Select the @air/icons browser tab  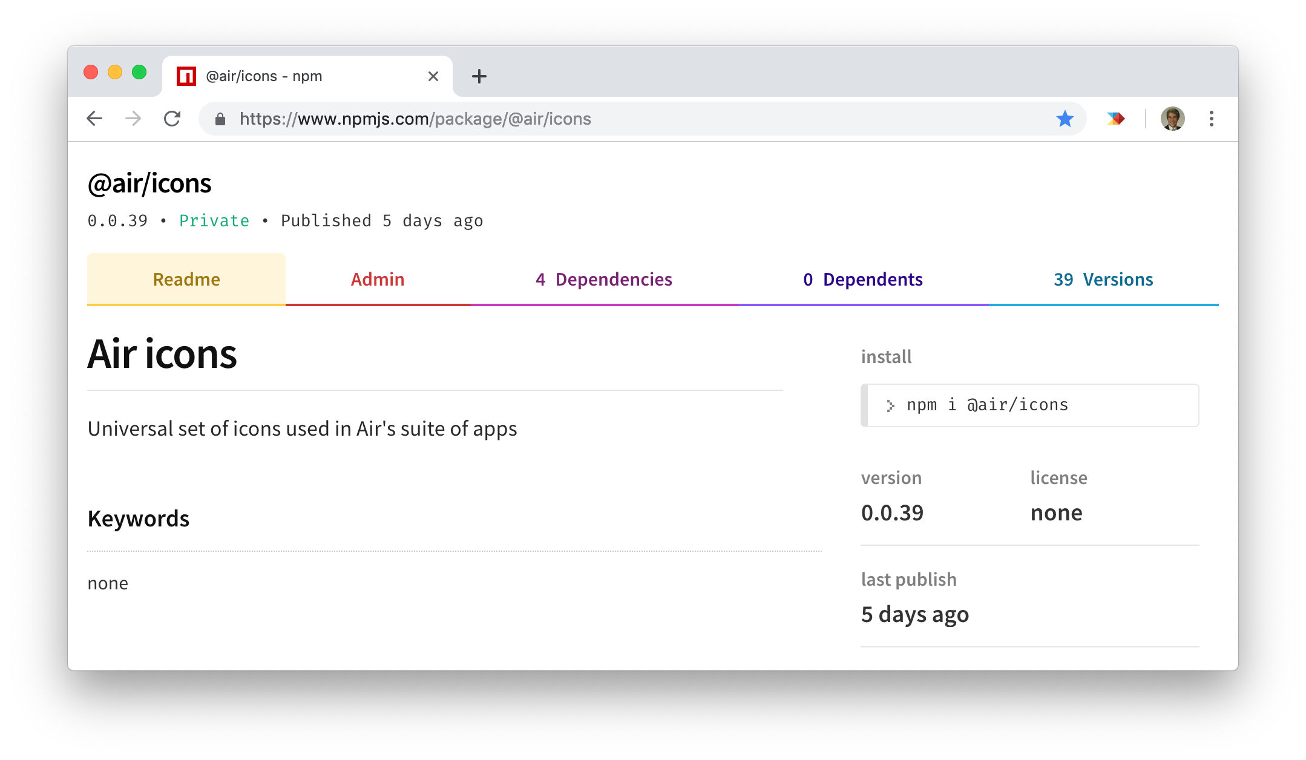point(307,76)
